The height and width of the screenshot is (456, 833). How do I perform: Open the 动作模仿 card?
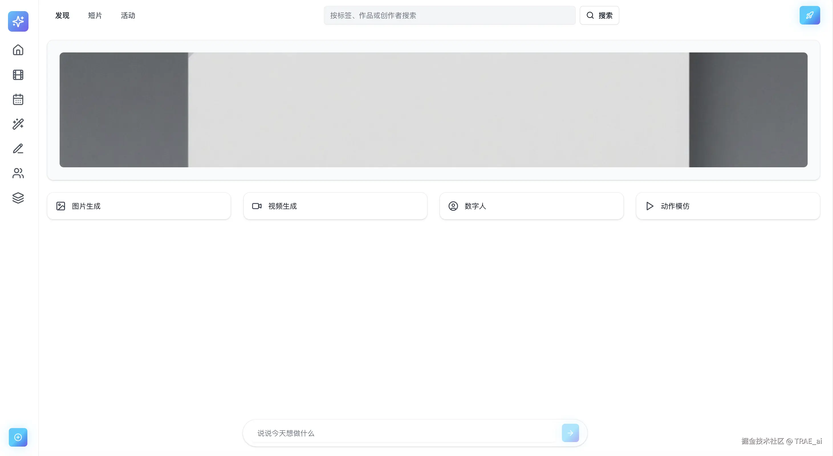[x=728, y=206]
